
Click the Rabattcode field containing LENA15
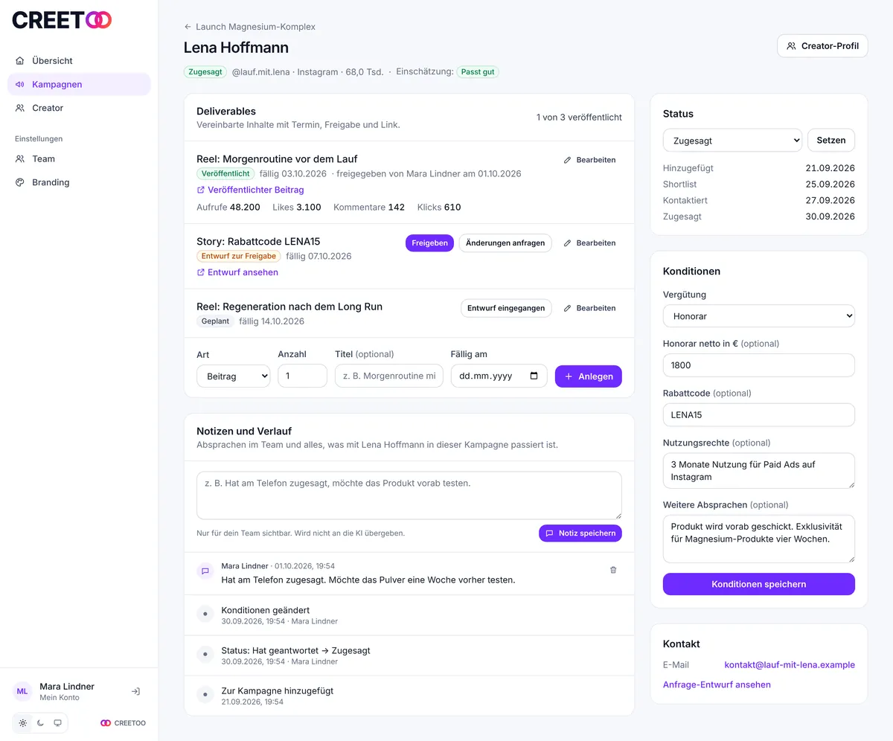(x=759, y=415)
